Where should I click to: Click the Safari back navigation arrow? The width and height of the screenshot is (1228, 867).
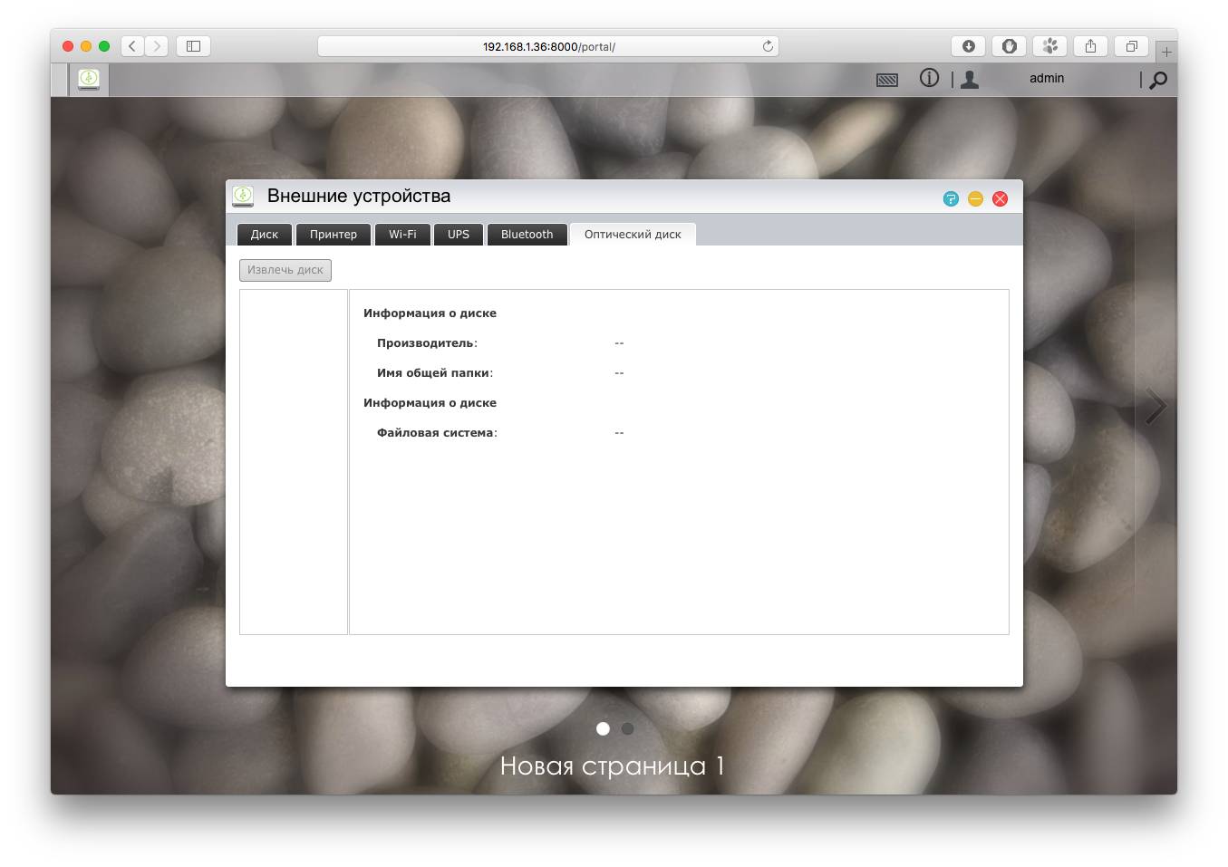[x=132, y=46]
